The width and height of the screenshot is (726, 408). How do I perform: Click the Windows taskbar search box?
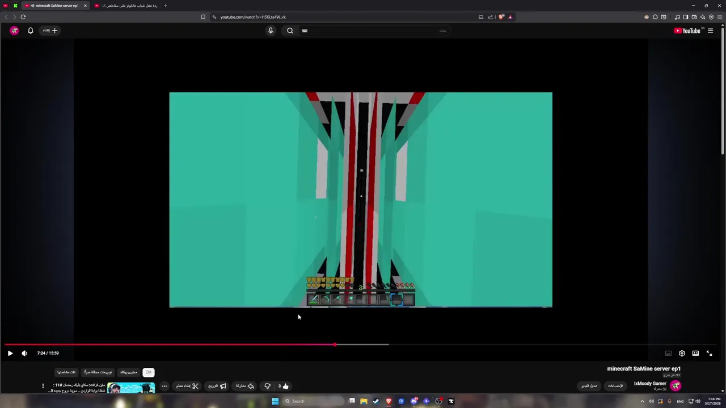(313, 401)
